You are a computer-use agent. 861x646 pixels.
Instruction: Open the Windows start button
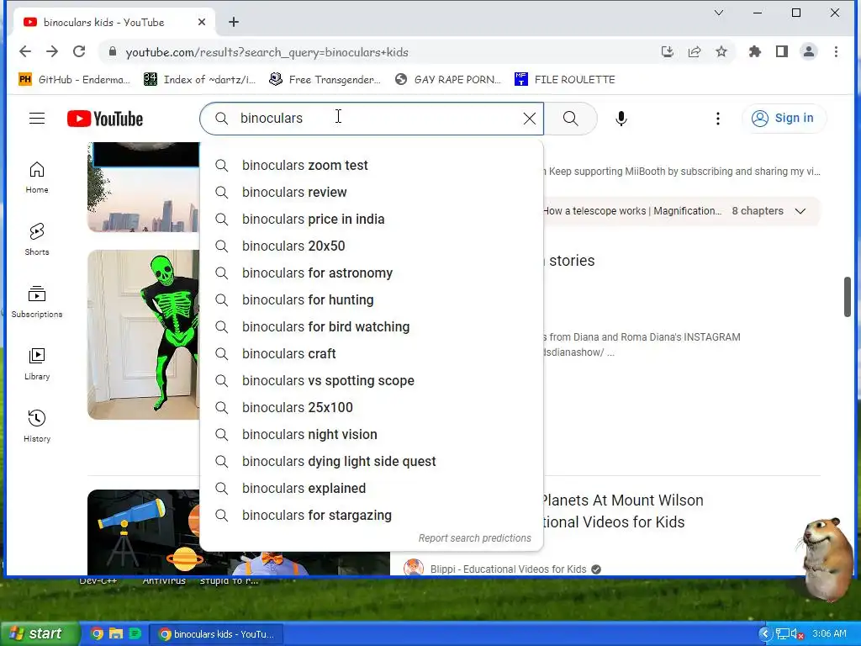40,633
